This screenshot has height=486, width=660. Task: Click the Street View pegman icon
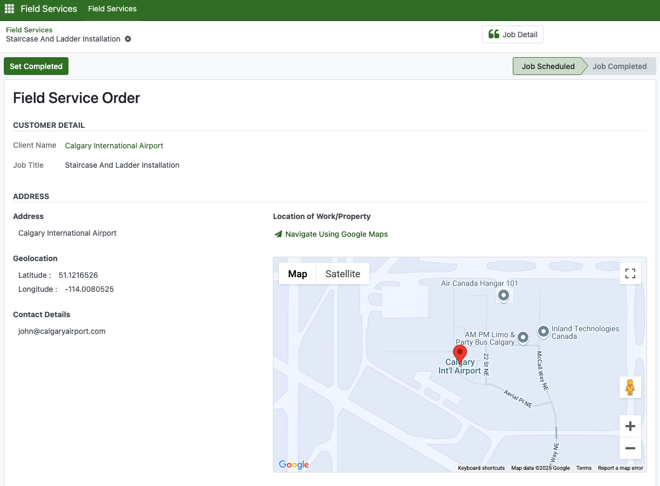pos(630,387)
